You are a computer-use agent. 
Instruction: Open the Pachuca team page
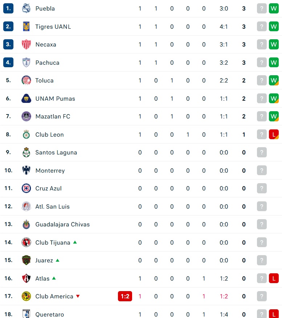click(48, 63)
